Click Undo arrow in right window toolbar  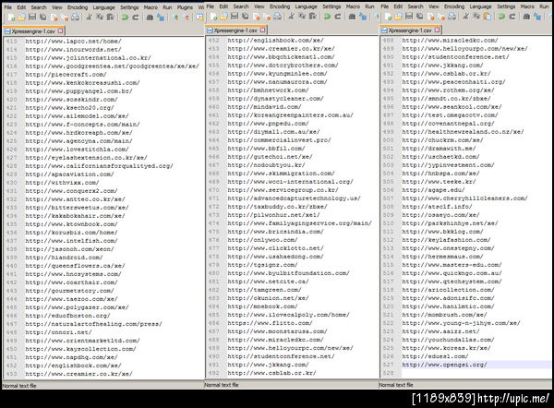click(x=501, y=17)
